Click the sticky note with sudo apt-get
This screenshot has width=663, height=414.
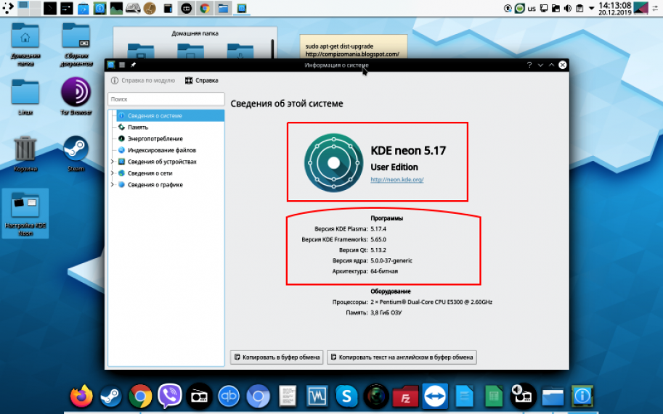(354, 47)
